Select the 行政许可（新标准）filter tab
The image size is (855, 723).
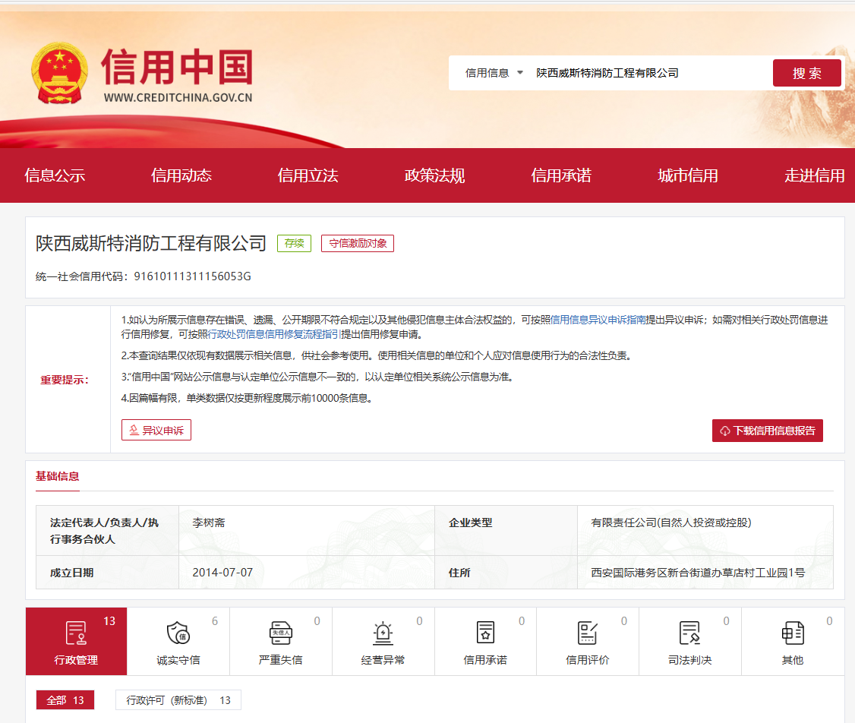(178, 700)
